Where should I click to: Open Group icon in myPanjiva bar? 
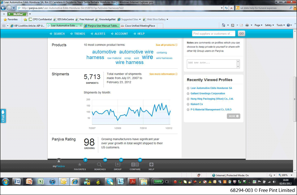118,165
